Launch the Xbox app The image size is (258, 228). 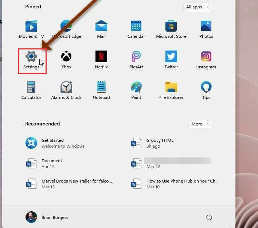(66, 60)
